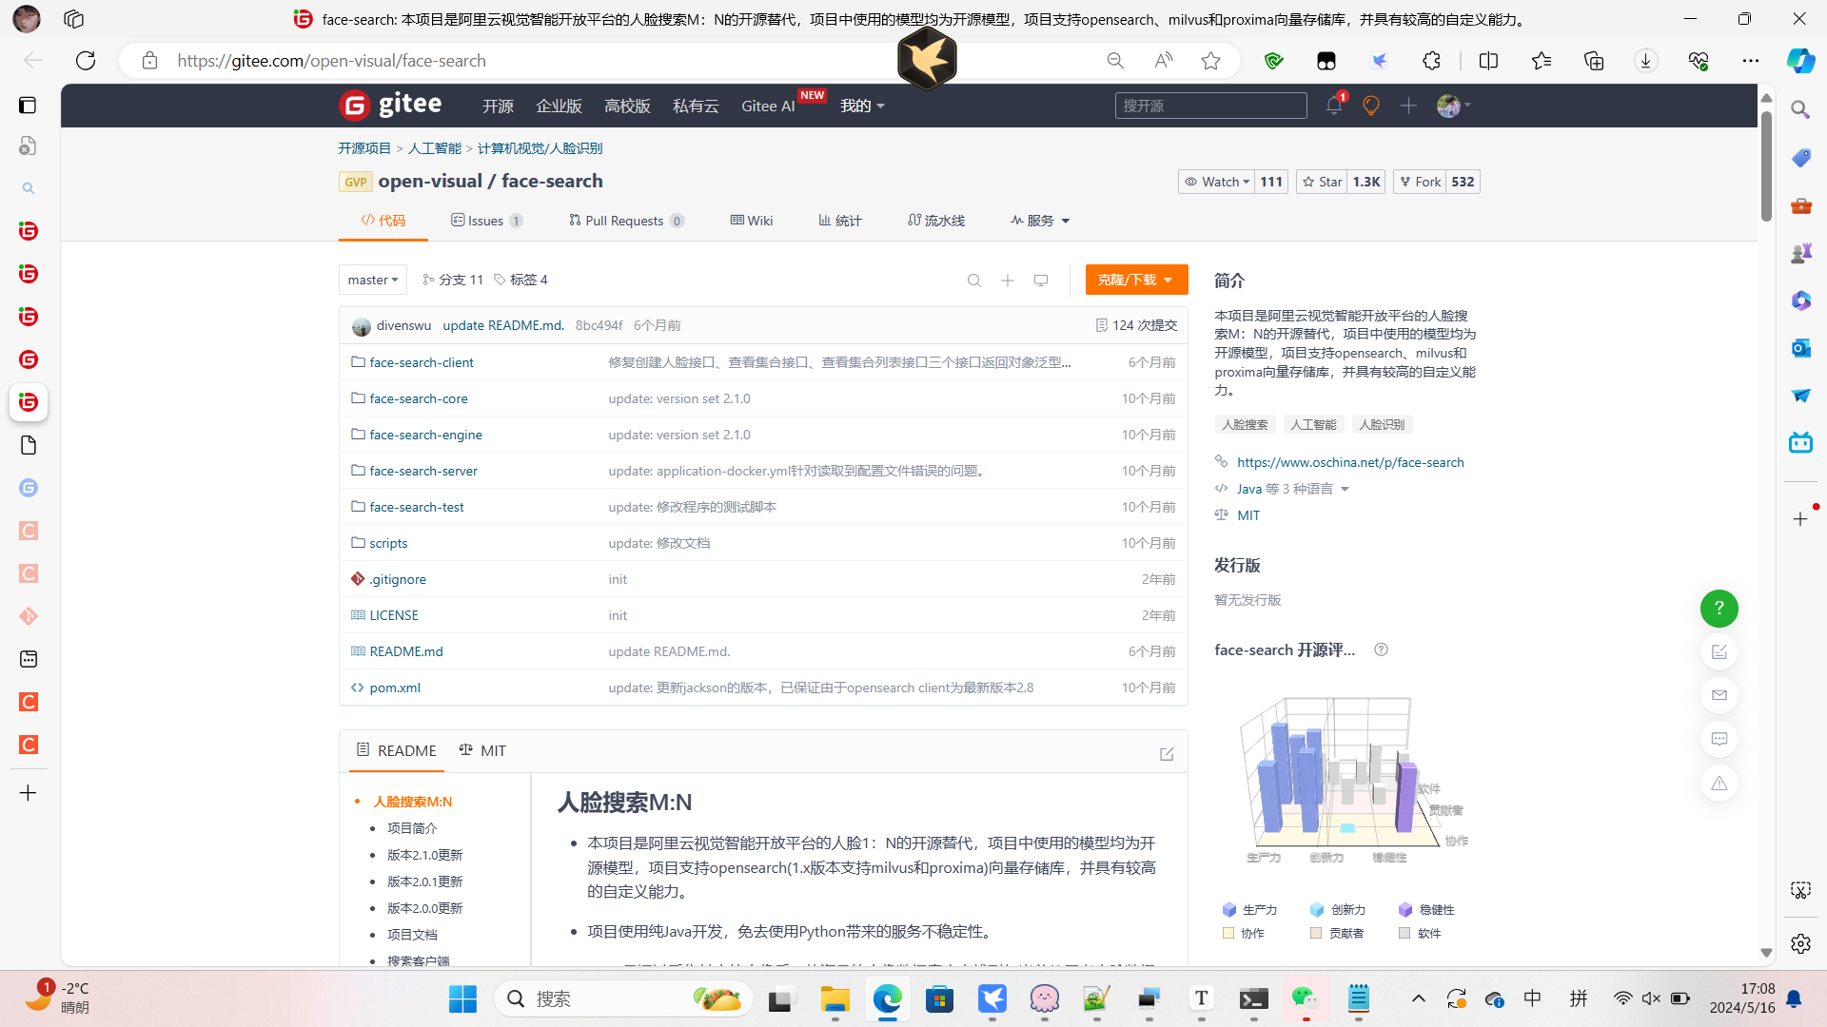Click the notification bell icon

pos(1333,106)
